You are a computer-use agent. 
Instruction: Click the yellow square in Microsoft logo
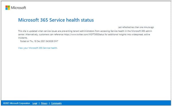tap(9, 9)
